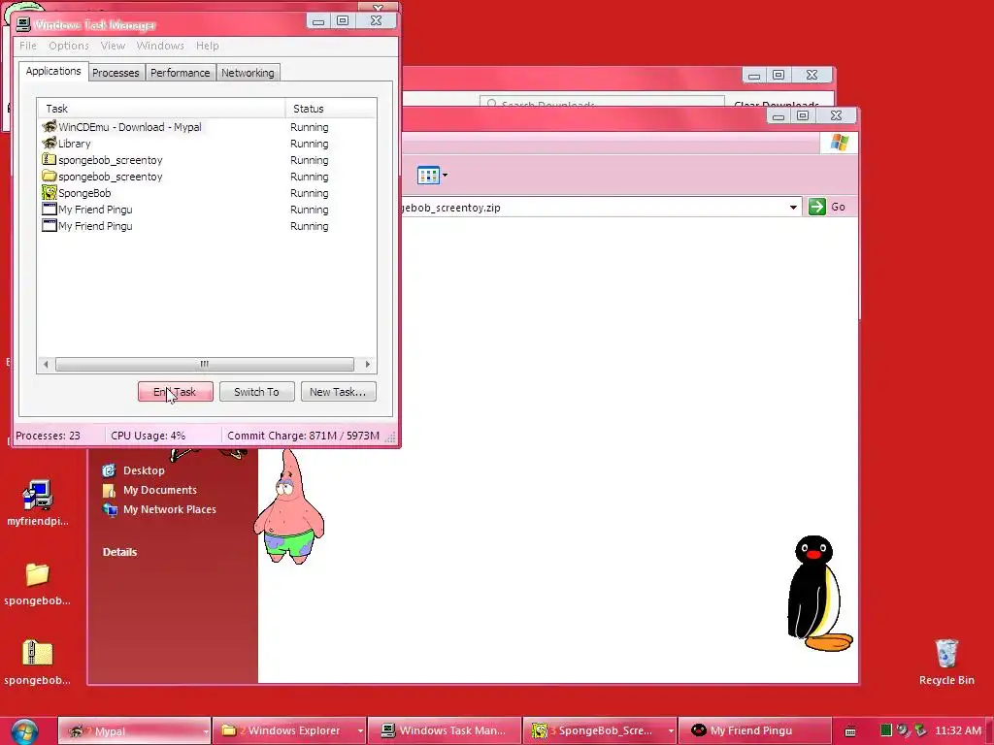Click the task list scroll right arrow
The height and width of the screenshot is (745, 994).
coord(367,365)
